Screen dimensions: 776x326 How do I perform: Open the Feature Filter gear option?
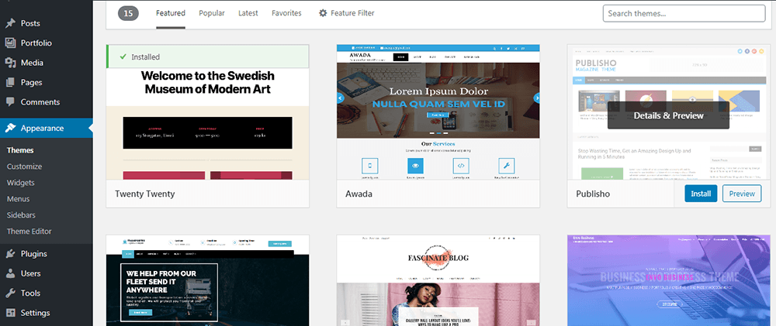(x=346, y=13)
